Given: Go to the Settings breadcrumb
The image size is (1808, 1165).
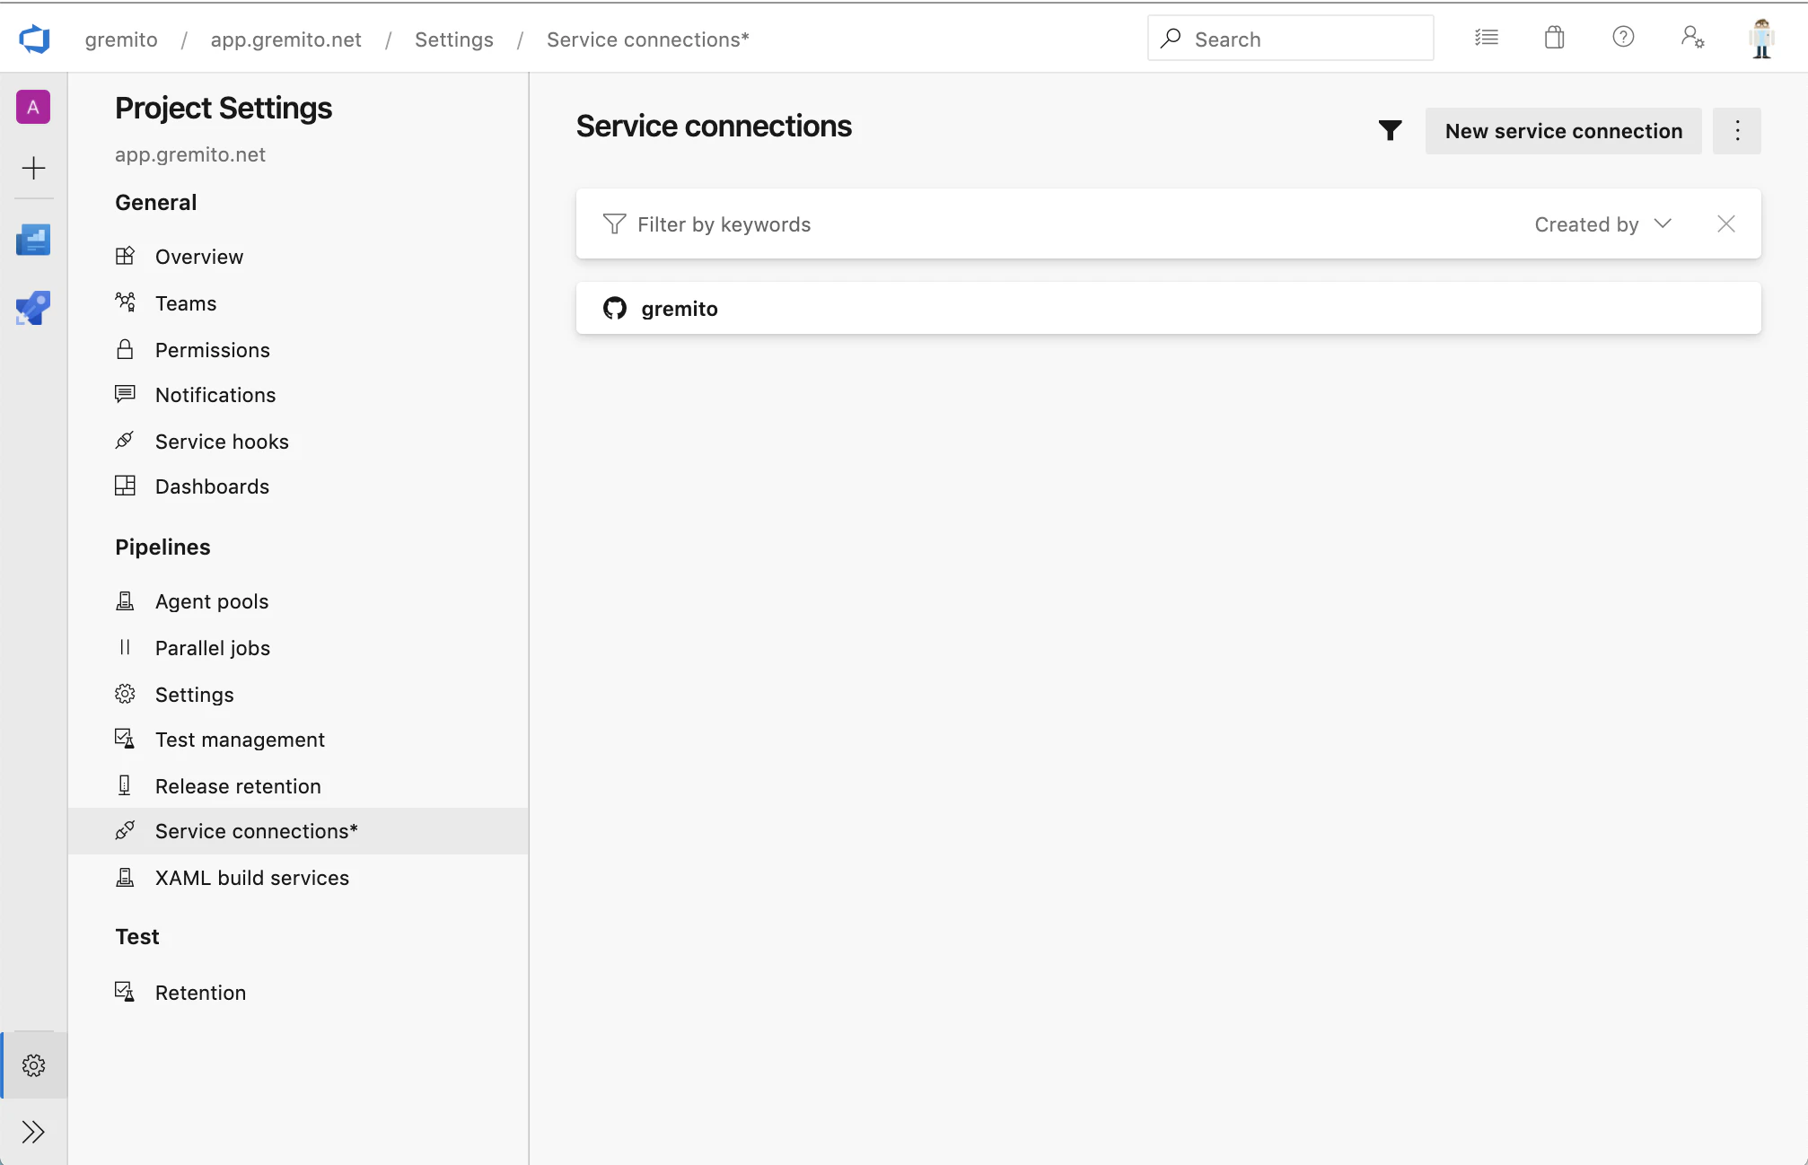Looking at the screenshot, I should click(454, 39).
